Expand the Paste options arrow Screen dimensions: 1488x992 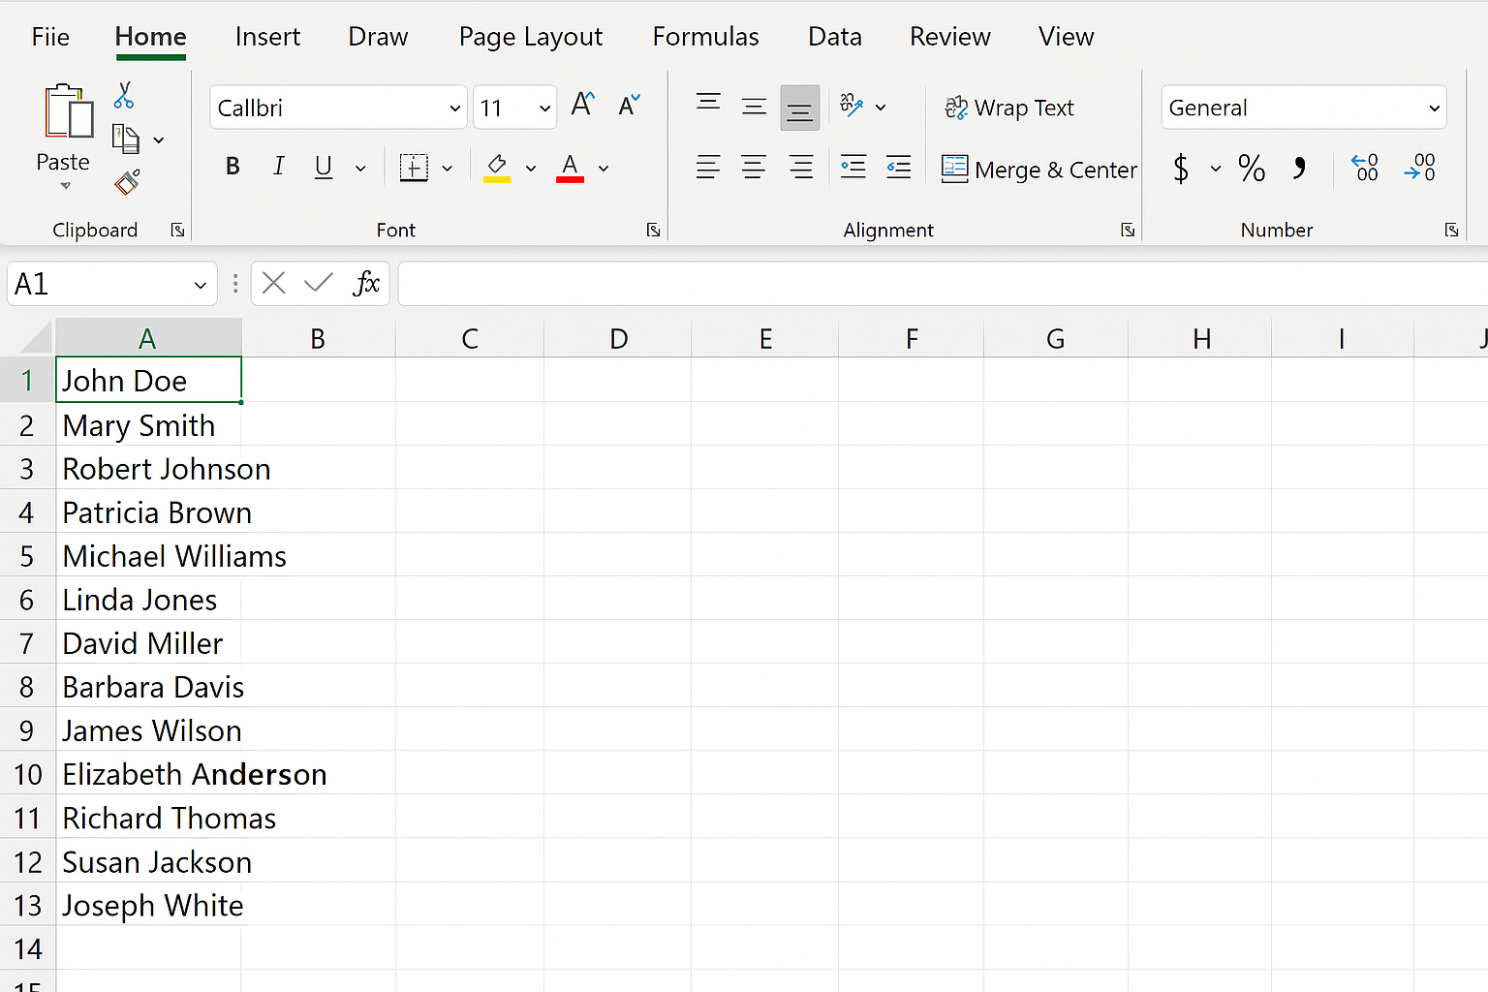(65, 186)
